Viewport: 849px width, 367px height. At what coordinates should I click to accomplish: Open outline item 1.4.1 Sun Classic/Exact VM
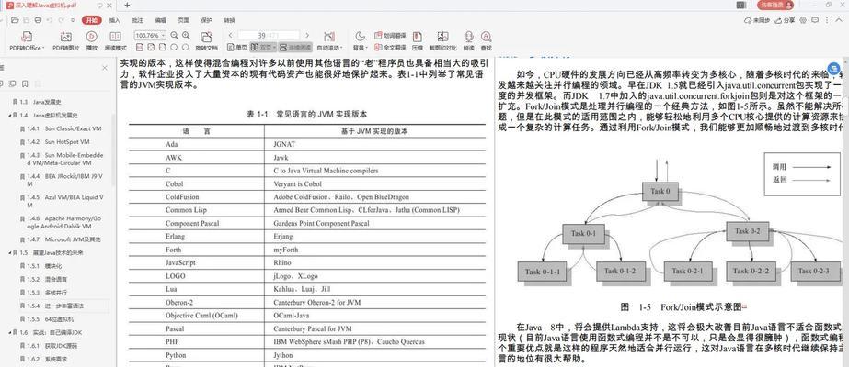tap(63, 128)
